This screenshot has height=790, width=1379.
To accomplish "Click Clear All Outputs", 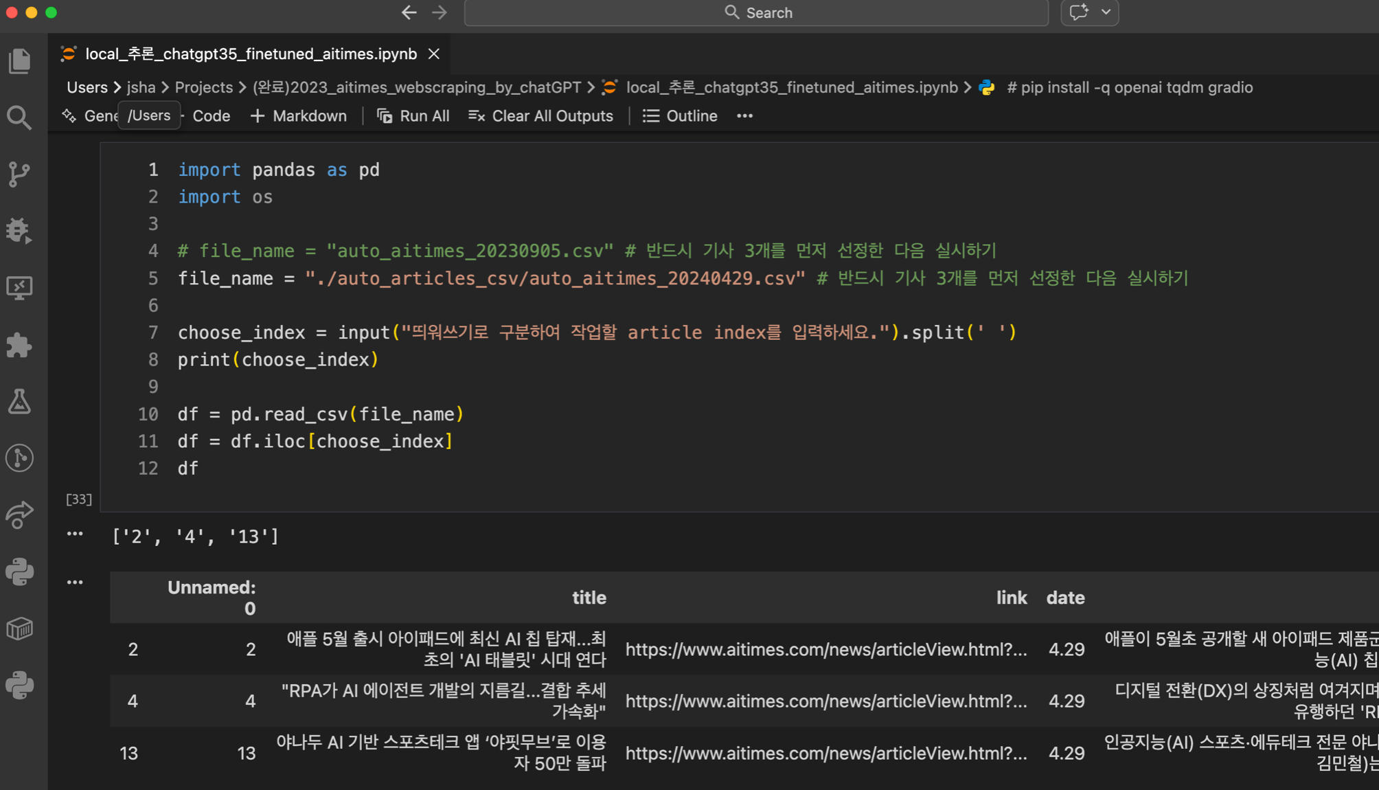I will click(x=540, y=116).
